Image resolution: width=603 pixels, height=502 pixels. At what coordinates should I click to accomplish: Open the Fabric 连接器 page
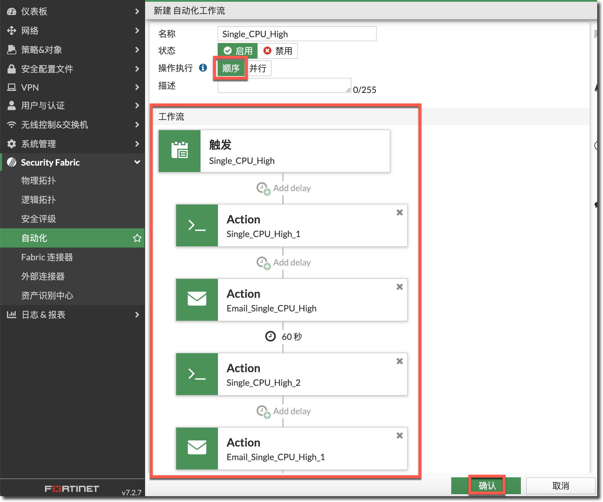click(47, 257)
